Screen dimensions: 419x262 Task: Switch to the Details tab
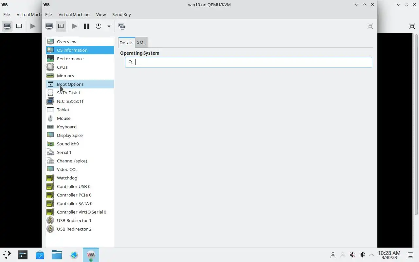click(x=126, y=43)
